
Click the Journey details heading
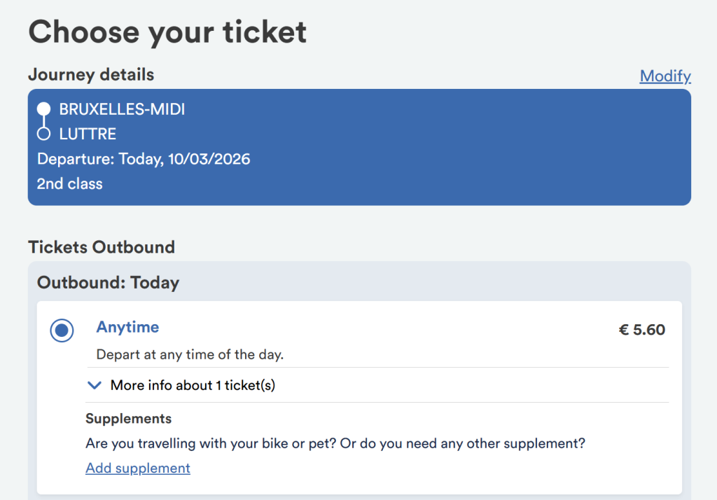click(91, 74)
